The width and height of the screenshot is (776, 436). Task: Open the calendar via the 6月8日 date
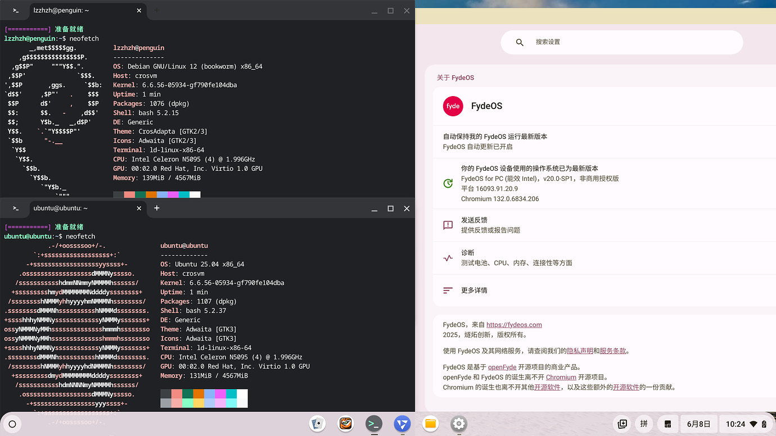[699, 424]
